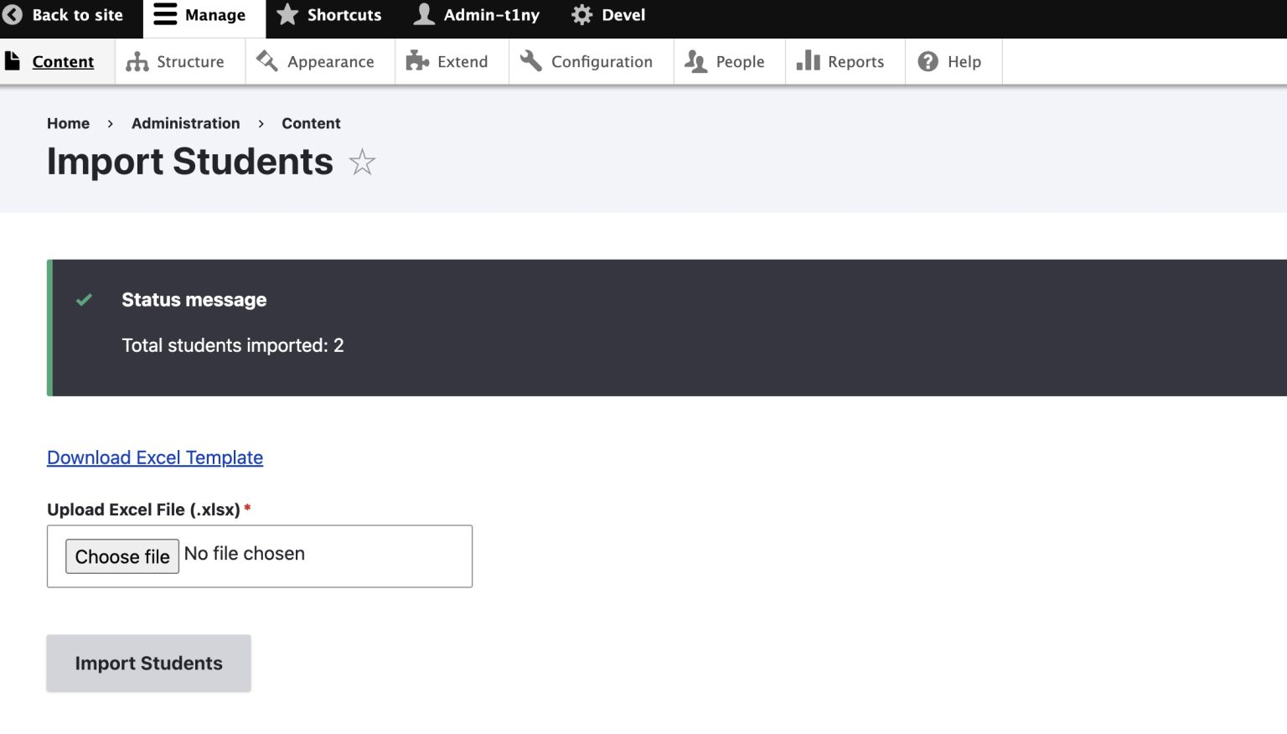1287x734 pixels.
Task: Click the Devel toolbar label
Action: (623, 15)
